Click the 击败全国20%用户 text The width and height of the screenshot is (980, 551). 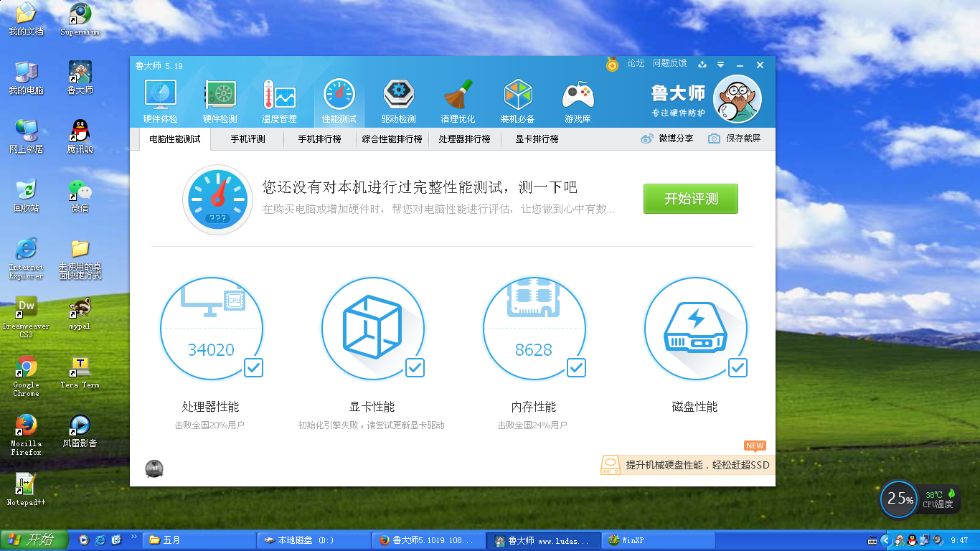[x=209, y=425]
